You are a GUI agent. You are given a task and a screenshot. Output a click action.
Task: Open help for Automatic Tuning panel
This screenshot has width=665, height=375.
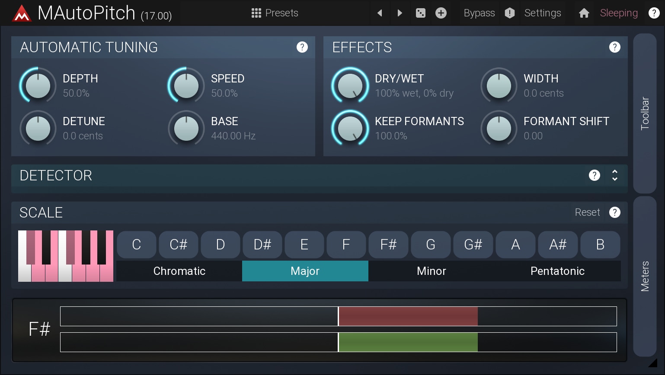pyautogui.click(x=302, y=47)
